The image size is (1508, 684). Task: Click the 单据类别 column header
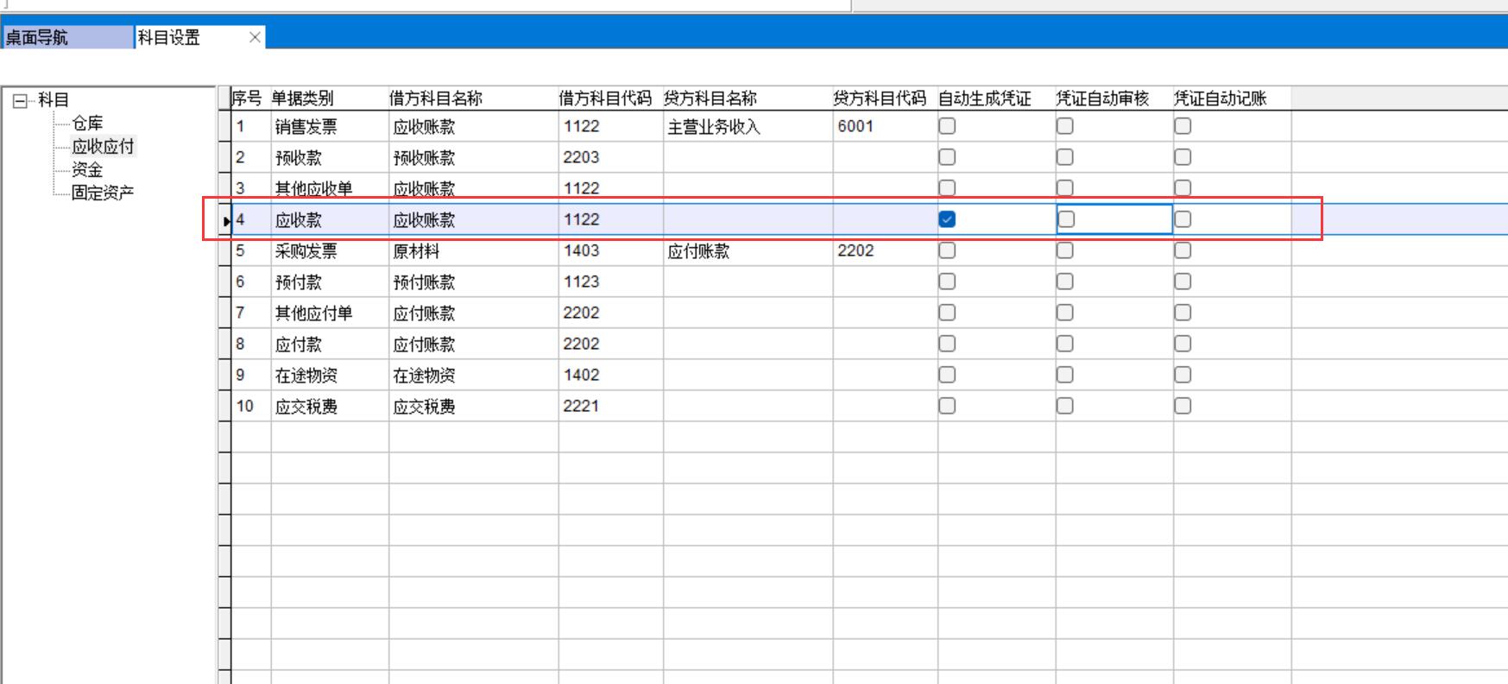tap(303, 98)
